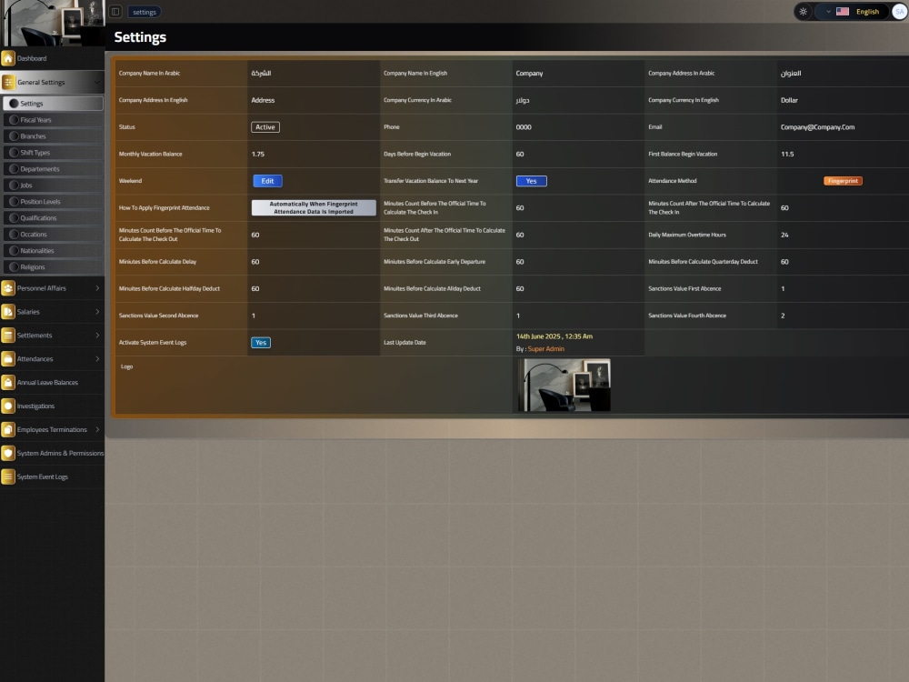Viewport: 909px width, 682px height.
Task: Expand the Attendances chevron arrow
Action: point(97,359)
